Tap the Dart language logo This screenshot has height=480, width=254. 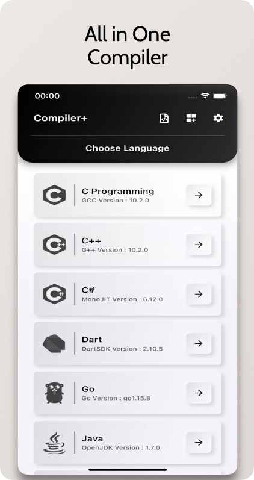click(x=54, y=343)
